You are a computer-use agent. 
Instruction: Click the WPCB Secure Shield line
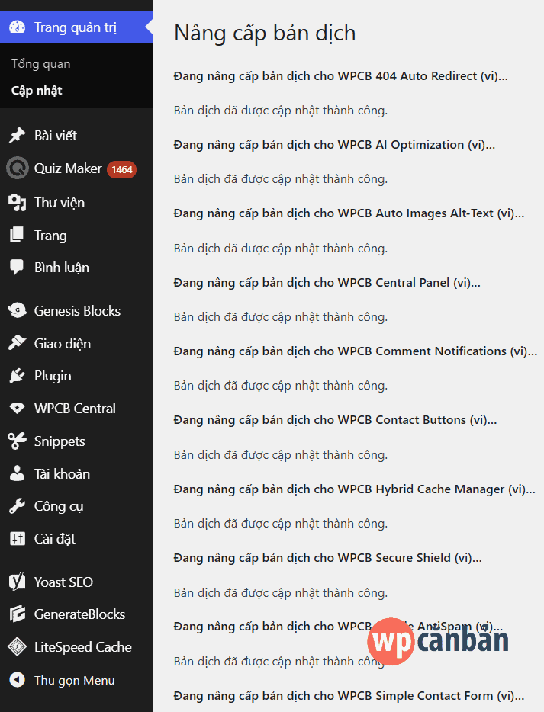click(x=327, y=557)
